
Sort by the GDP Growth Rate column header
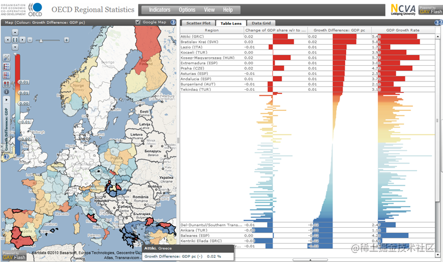coord(403,30)
